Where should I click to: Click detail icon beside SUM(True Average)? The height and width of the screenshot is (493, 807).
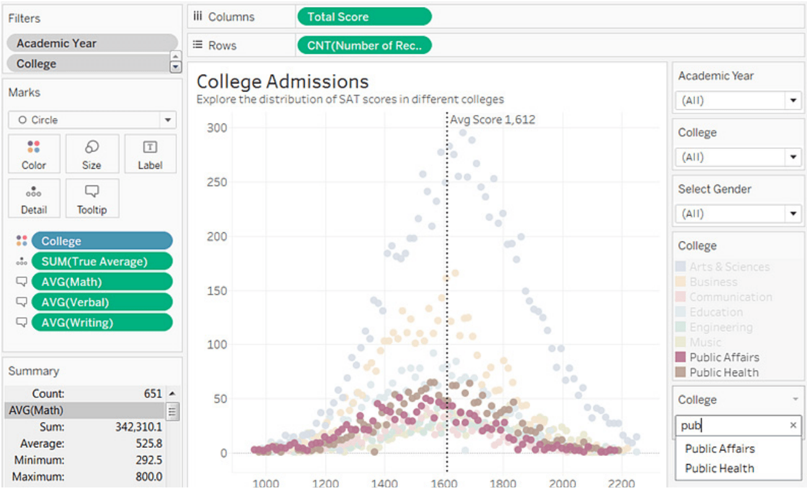pyautogui.click(x=22, y=261)
